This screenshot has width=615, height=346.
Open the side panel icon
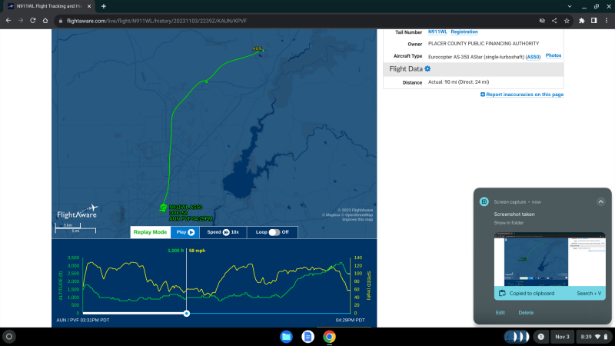(593, 21)
